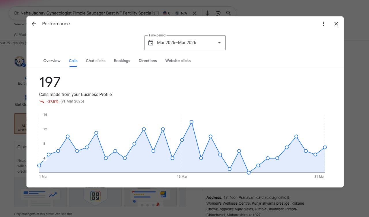Click the calendar icon in Time period
The width and height of the screenshot is (369, 217).
[151, 43]
